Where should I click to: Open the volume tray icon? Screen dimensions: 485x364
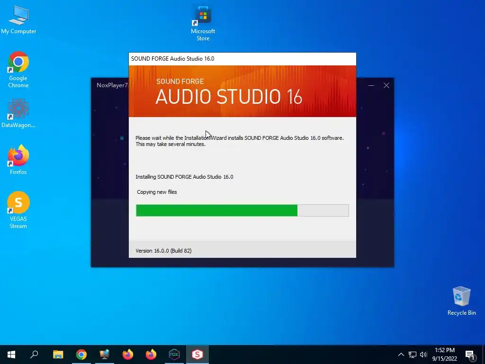423,355
